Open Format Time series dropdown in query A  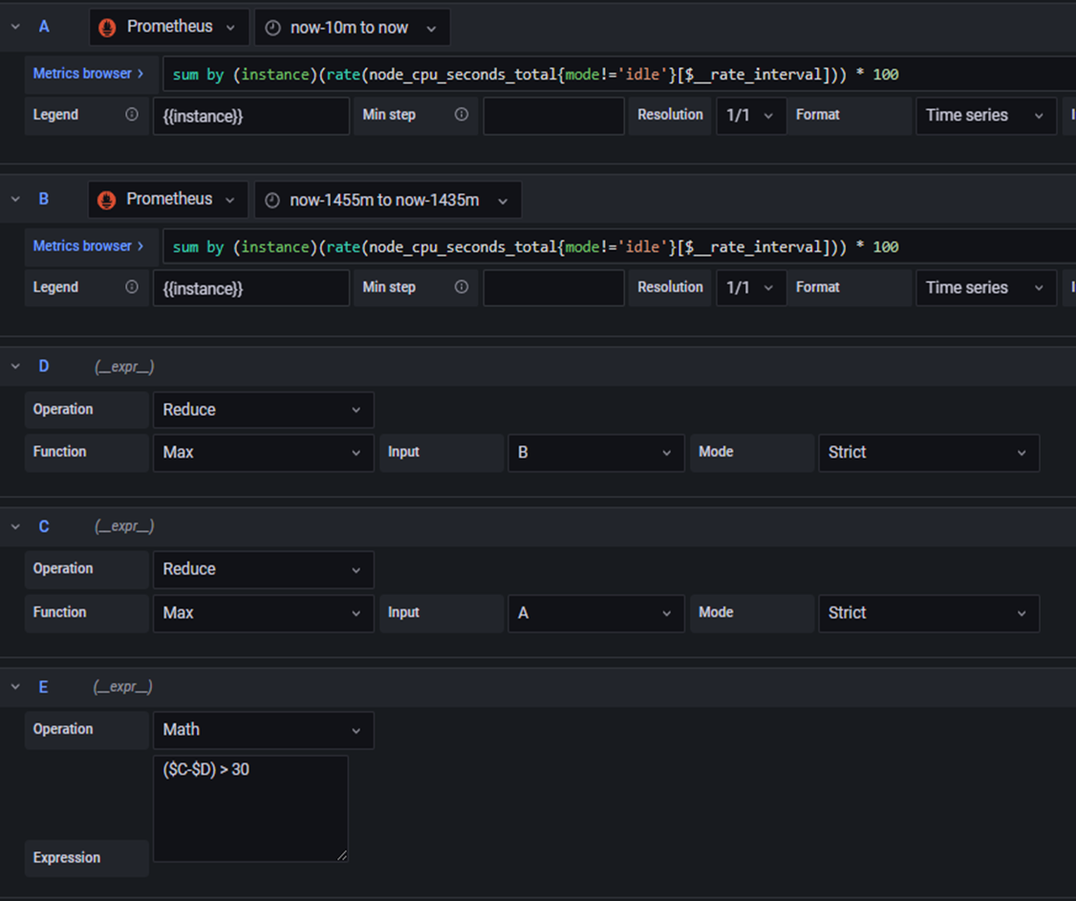(986, 116)
